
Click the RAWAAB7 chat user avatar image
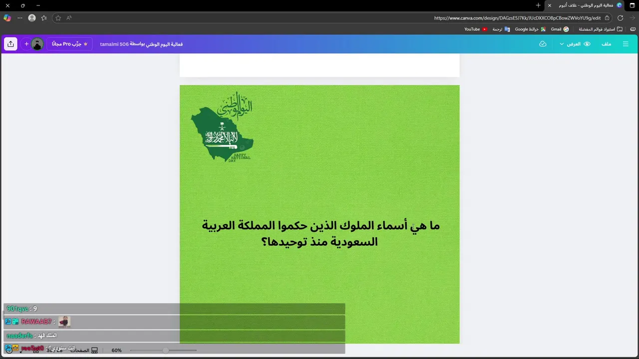pos(64,322)
